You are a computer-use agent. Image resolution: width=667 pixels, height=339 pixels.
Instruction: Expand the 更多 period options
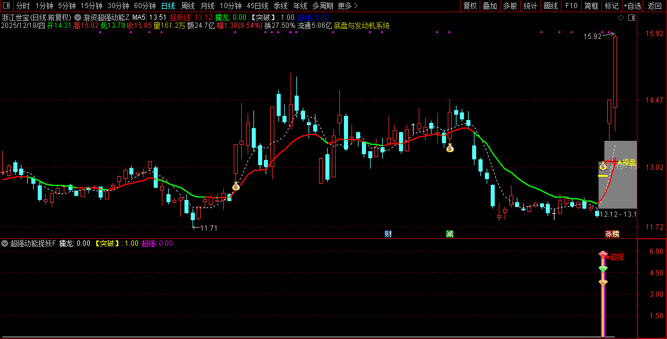(347, 6)
